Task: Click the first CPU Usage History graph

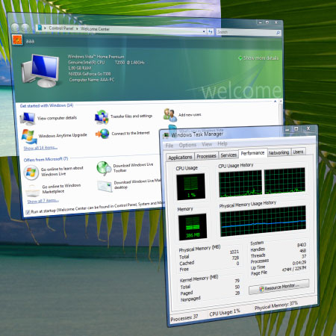Action: [240, 184]
